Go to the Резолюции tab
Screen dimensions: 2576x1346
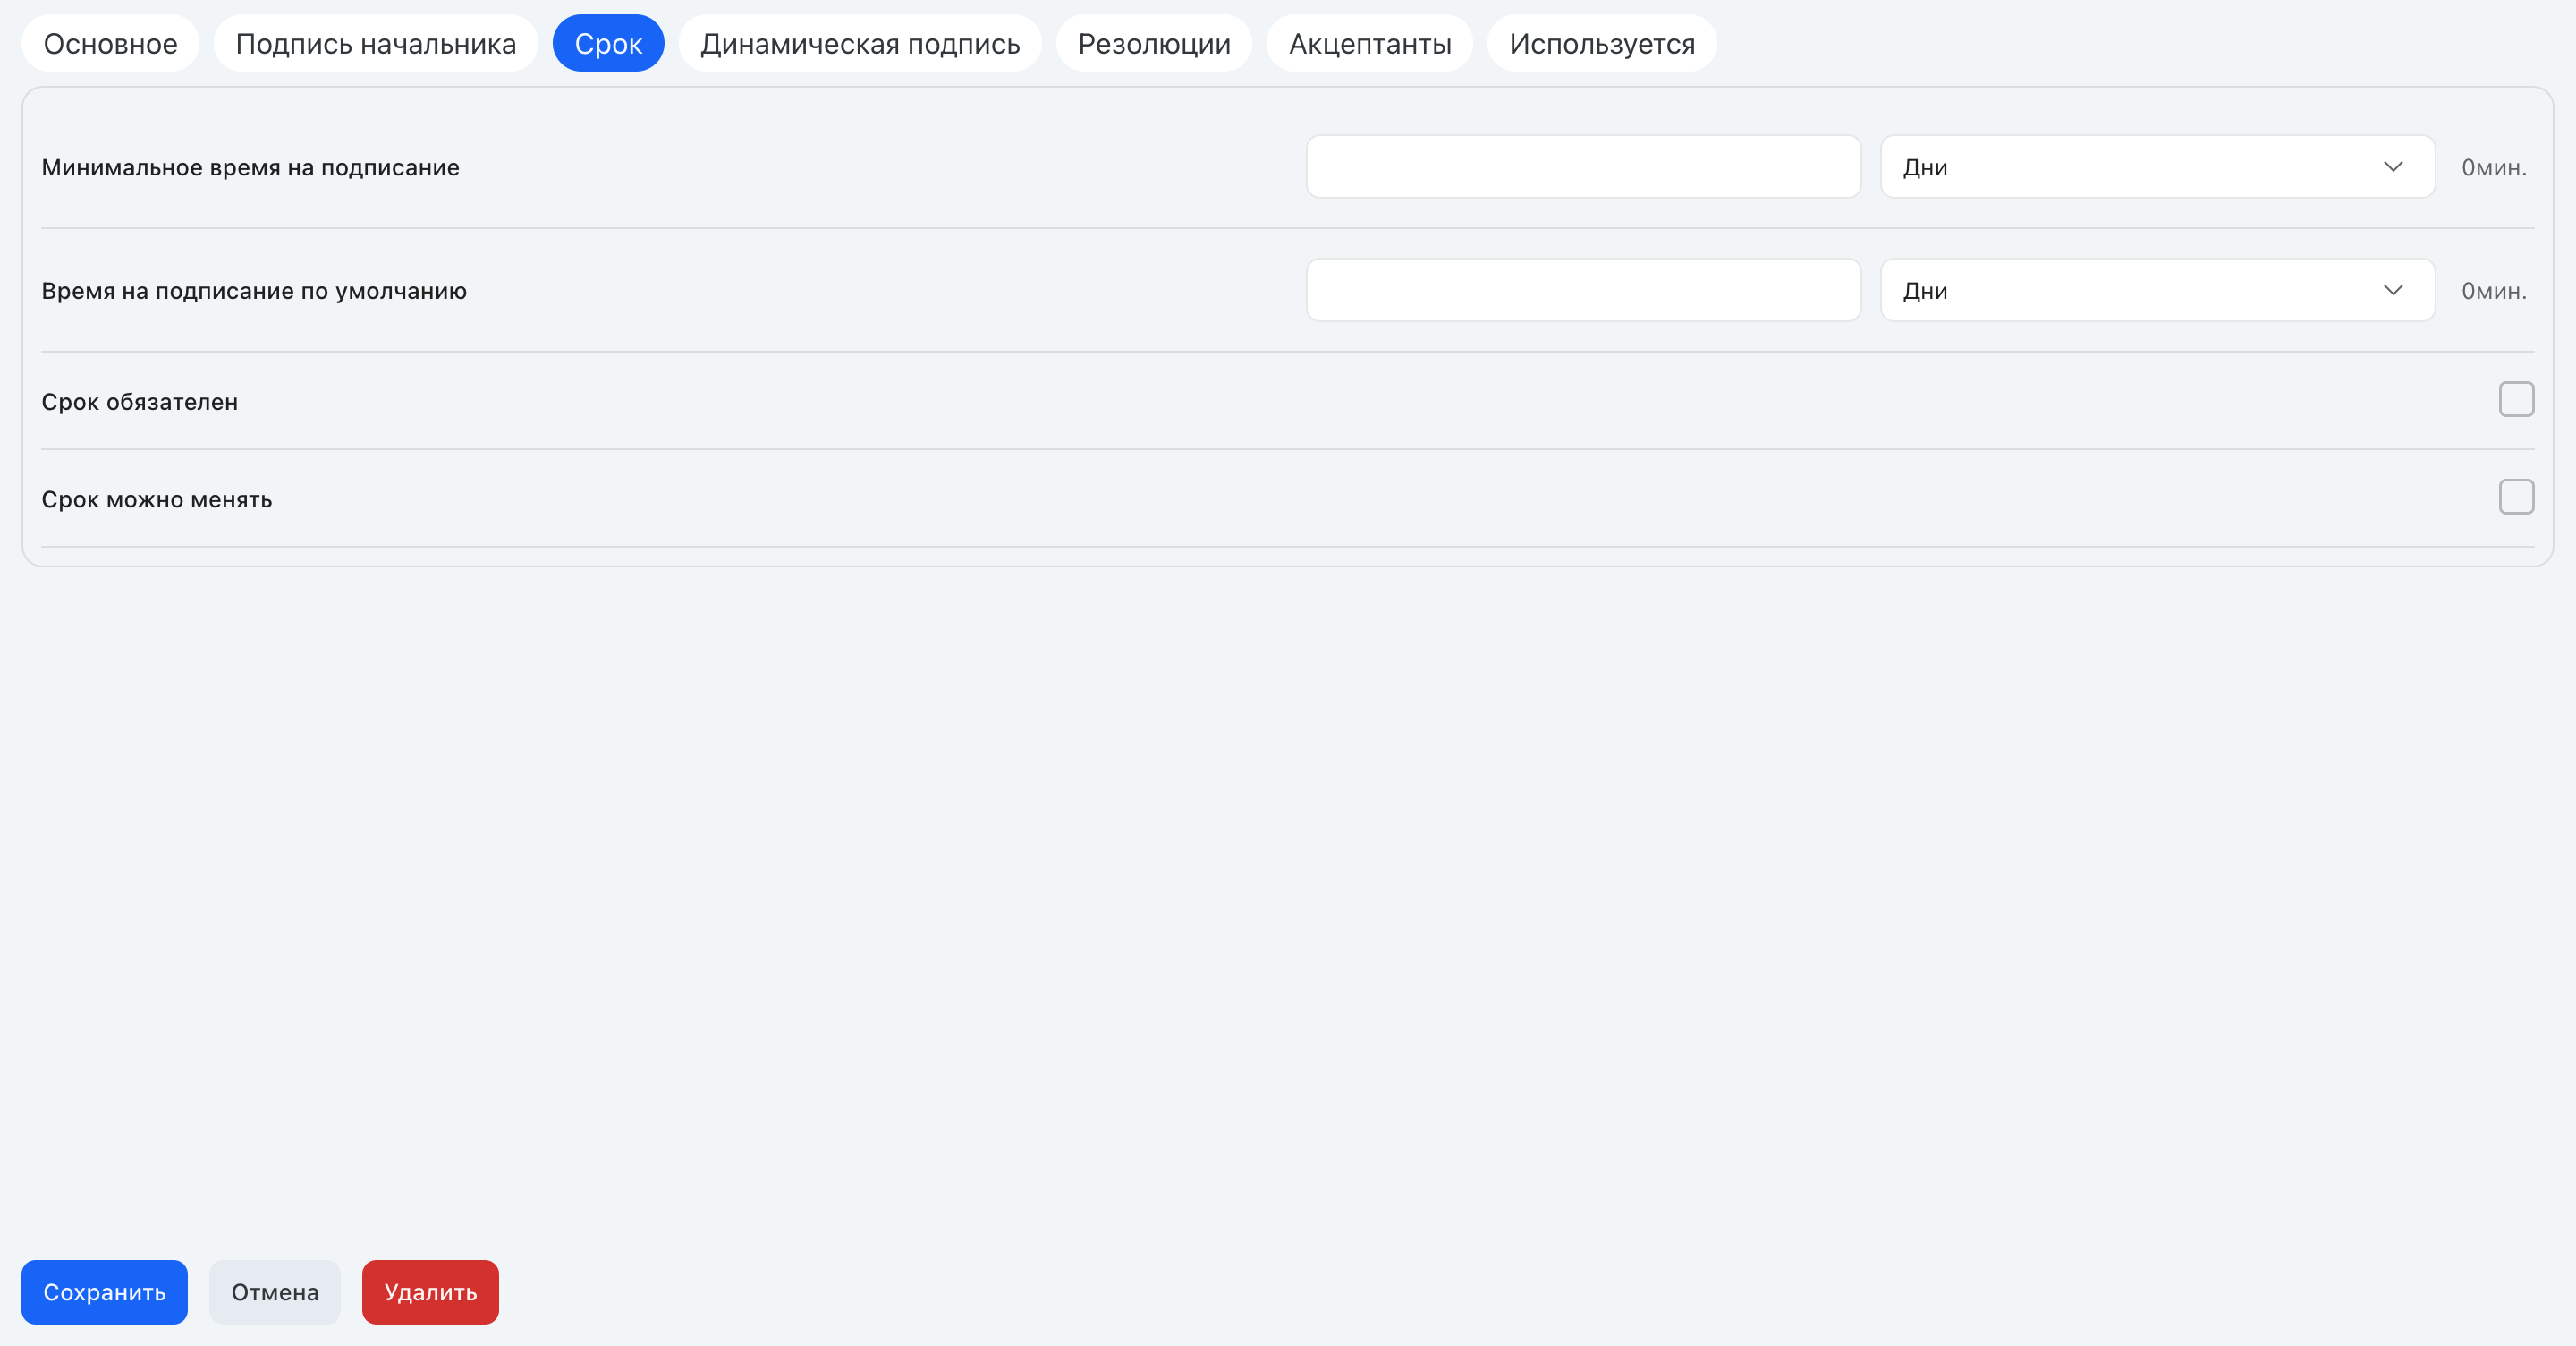click(x=1154, y=43)
